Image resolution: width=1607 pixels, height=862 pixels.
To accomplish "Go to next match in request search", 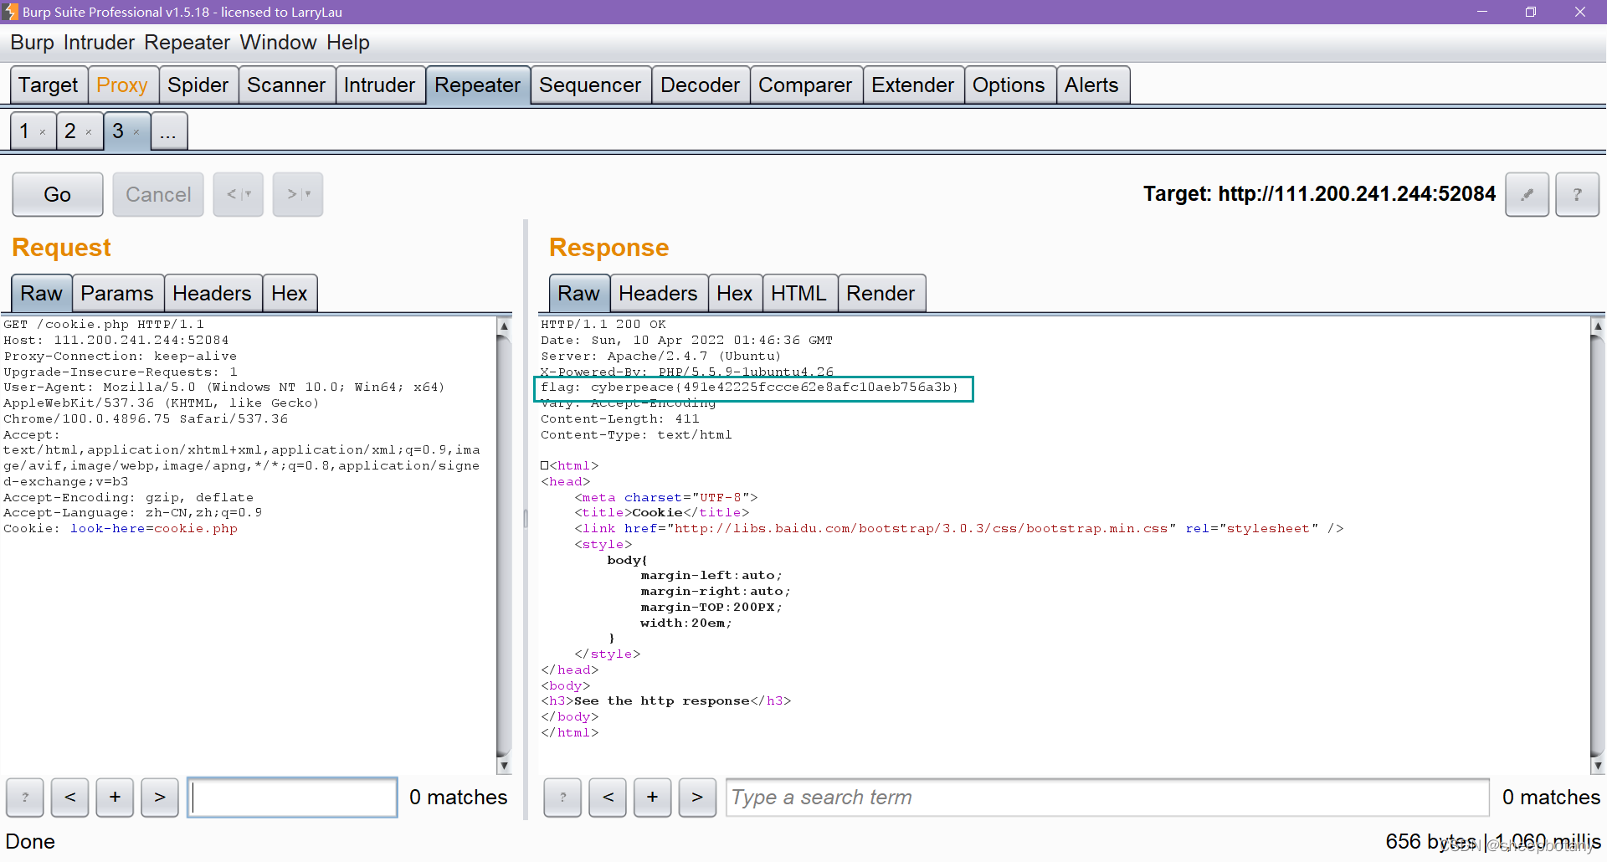I will click(x=160, y=797).
